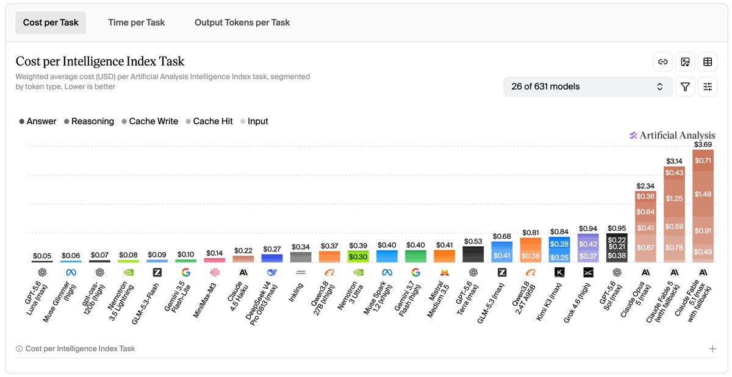Open the Time per Task tab

coord(137,23)
